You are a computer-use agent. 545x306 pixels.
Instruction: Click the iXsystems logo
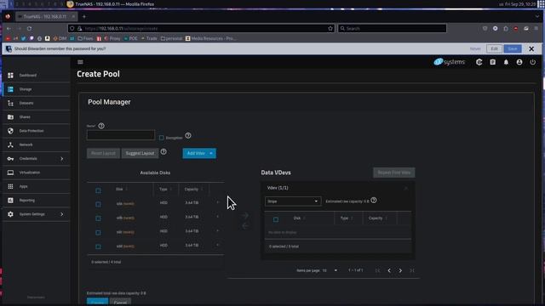[449, 62]
